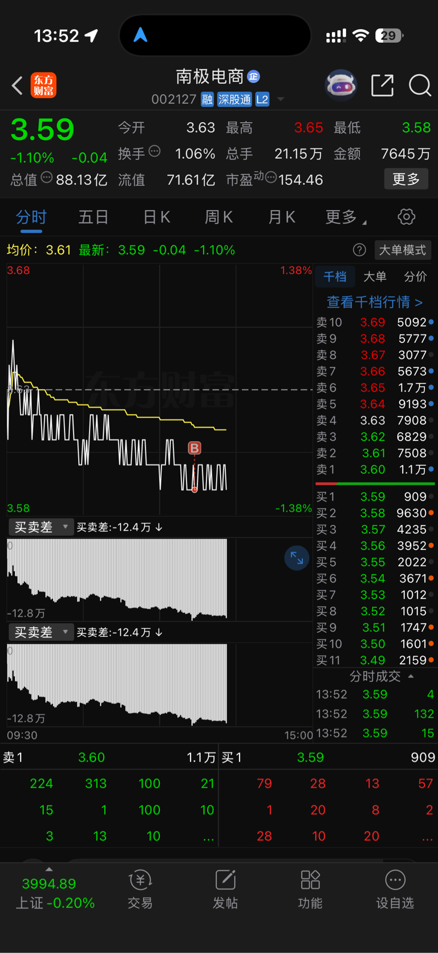438x953 pixels.
Task: Tap 卖1 row at 3.60 in depth list
Action: [x=375, y=470]
